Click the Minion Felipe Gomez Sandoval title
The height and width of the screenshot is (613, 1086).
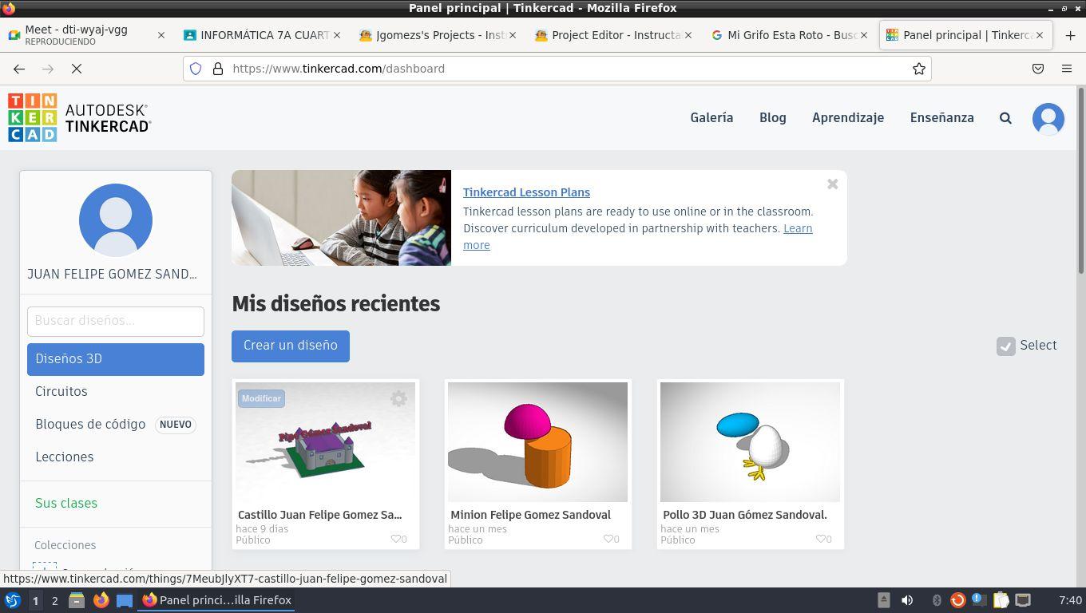click(530, 515)
